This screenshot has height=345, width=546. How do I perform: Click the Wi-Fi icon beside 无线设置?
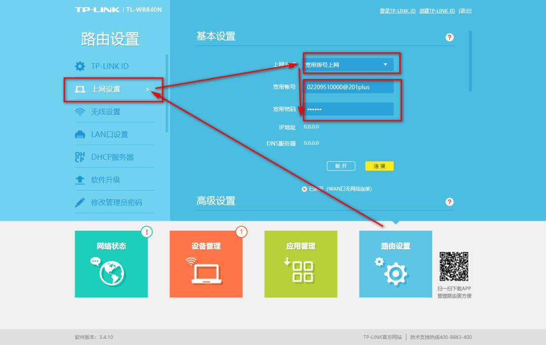[80, 112]
